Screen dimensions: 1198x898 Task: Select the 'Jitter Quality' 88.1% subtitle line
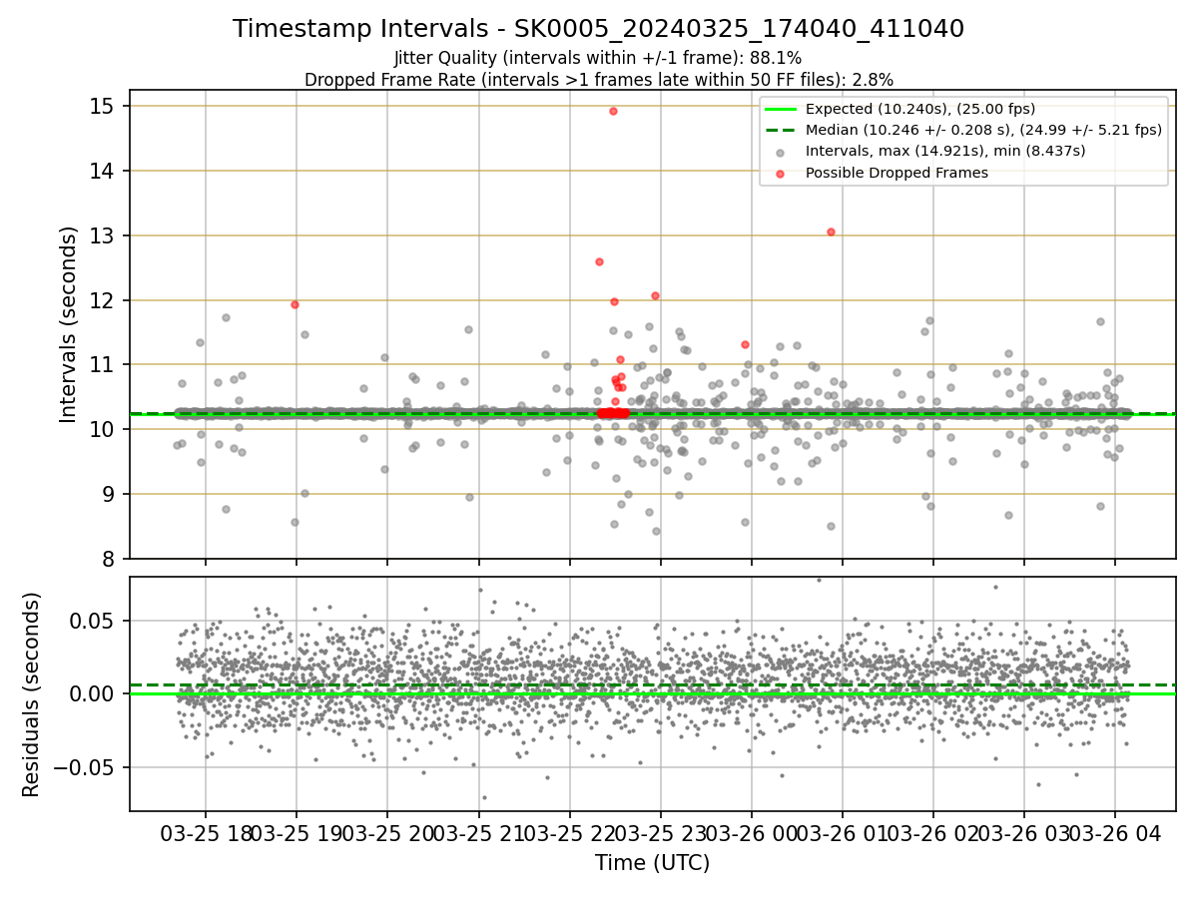pos(598,58)
